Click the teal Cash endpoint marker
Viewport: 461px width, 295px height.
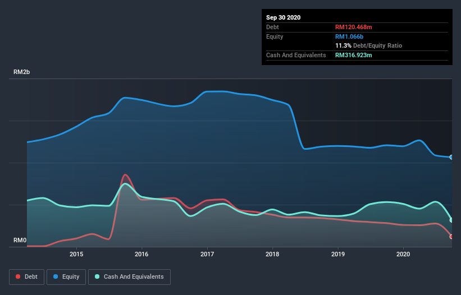pyautogui.click(x=451, y=220)
